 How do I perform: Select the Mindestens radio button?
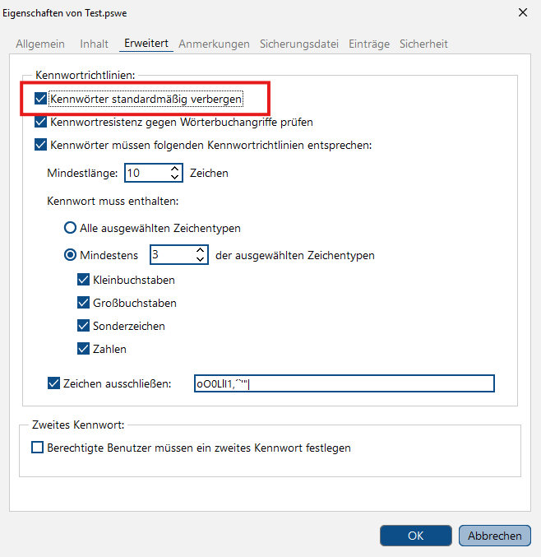[70, 255]
